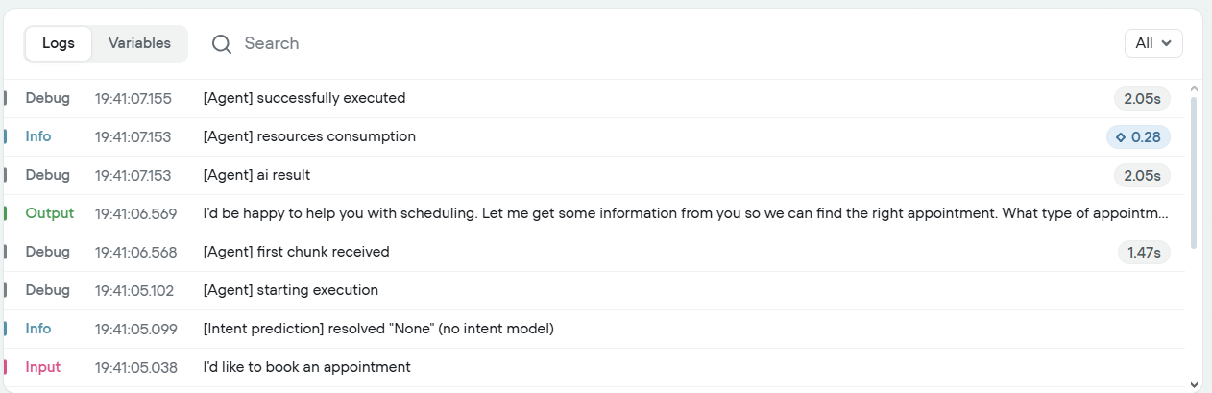The image size is (1212, 393).
Task: Click the scroll down arrow
Action: click(1194, 384)
